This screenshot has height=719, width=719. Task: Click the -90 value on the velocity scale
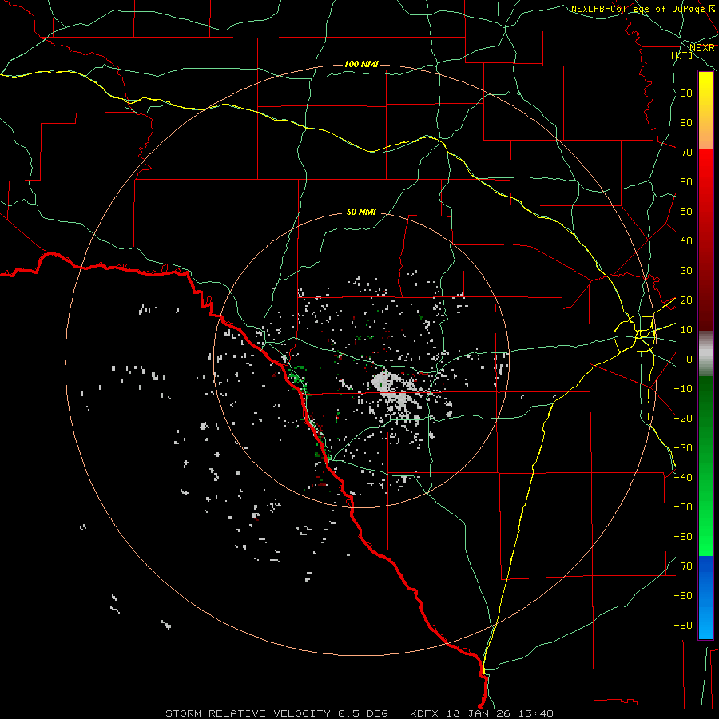683,626
